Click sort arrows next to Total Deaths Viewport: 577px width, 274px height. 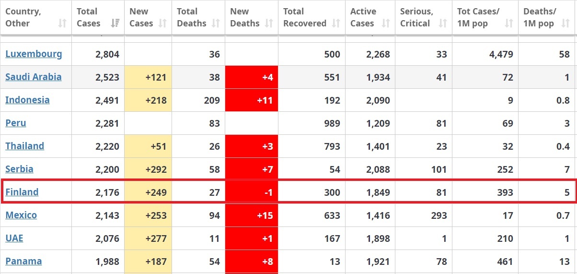[x=216, y=24]
